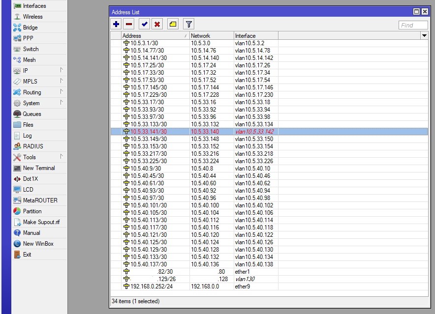Expand the IP submenu
Screen dimensions: 435x314
point(39,71)
